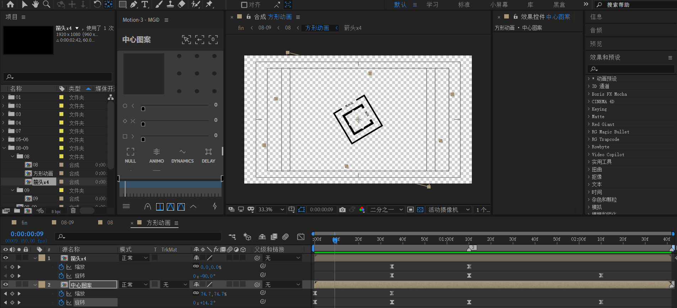Click the NULL button in Motion-3 panel

(130, 156)
